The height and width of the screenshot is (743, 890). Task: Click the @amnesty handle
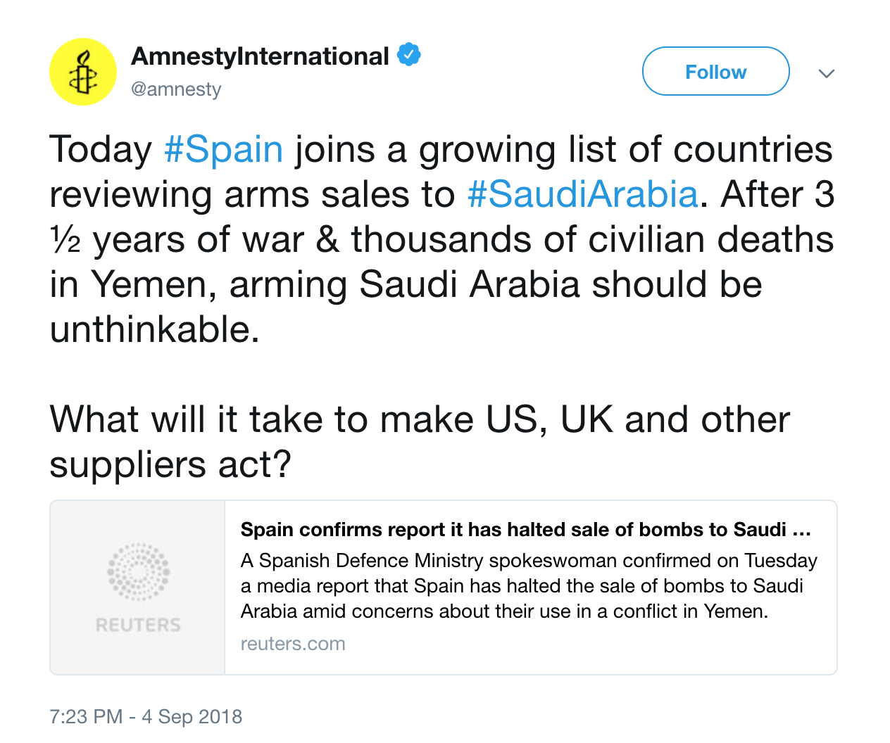coord(176,89)
